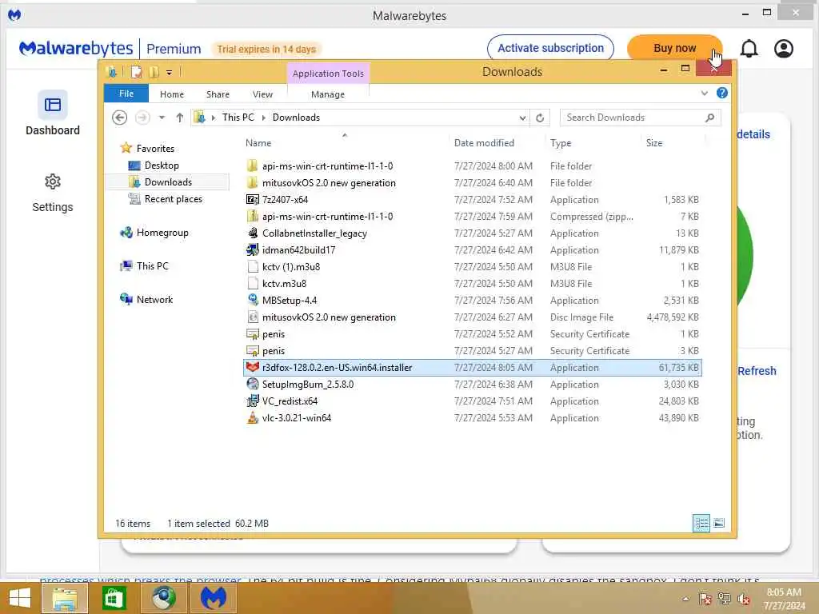Image resolution: width=819 pixels, height=614 pixels.
Task: Open the Home ribbon tab
Action: tap(172, 94)
